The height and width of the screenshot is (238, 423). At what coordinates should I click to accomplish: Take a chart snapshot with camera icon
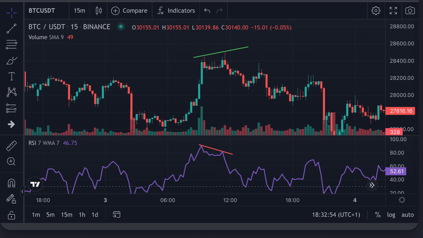[410, 11]
